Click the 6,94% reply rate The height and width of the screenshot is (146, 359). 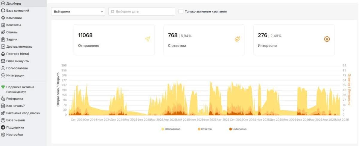(186, 36)
